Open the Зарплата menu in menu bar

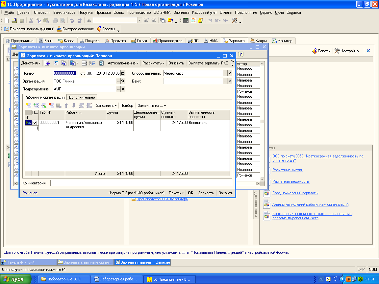click(181, 12)
